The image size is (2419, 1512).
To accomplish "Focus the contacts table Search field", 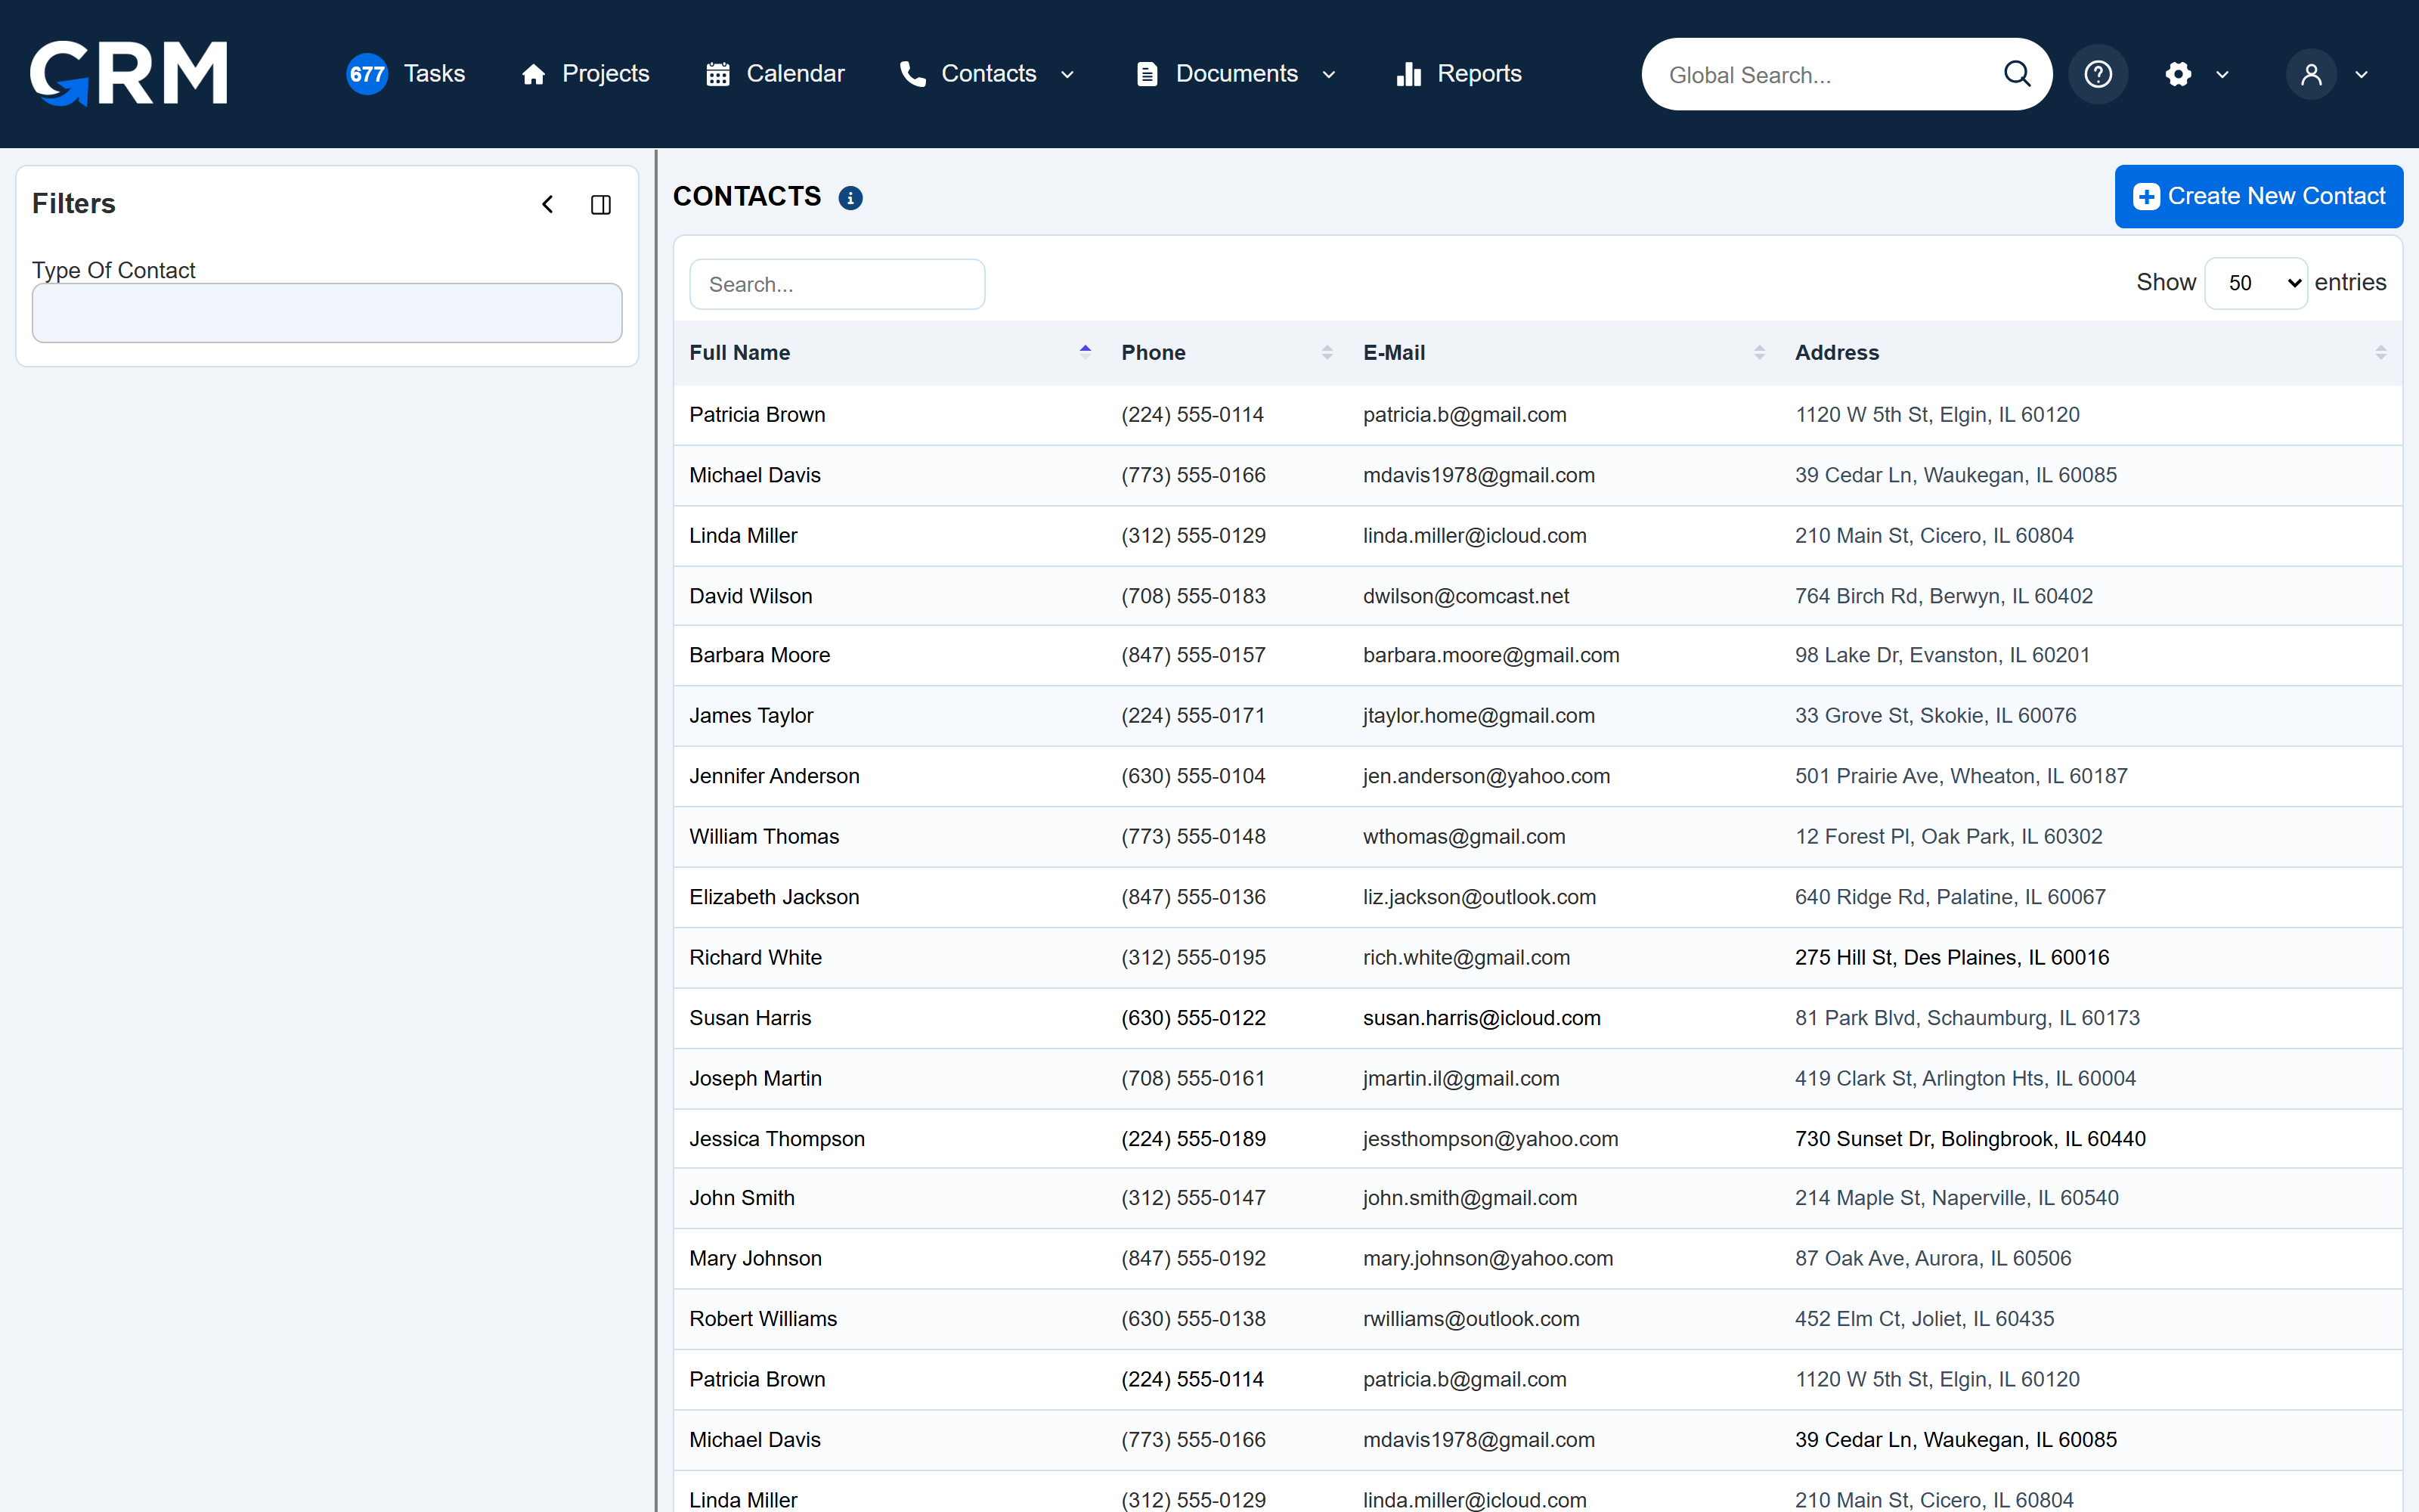I will (837, 284).
